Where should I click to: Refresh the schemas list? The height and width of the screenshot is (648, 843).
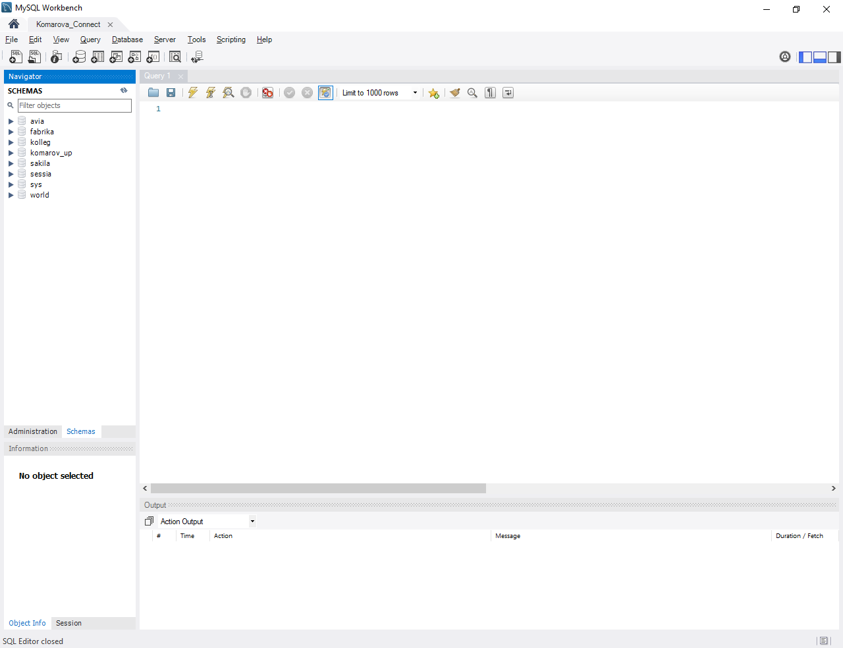coord(124,91)
